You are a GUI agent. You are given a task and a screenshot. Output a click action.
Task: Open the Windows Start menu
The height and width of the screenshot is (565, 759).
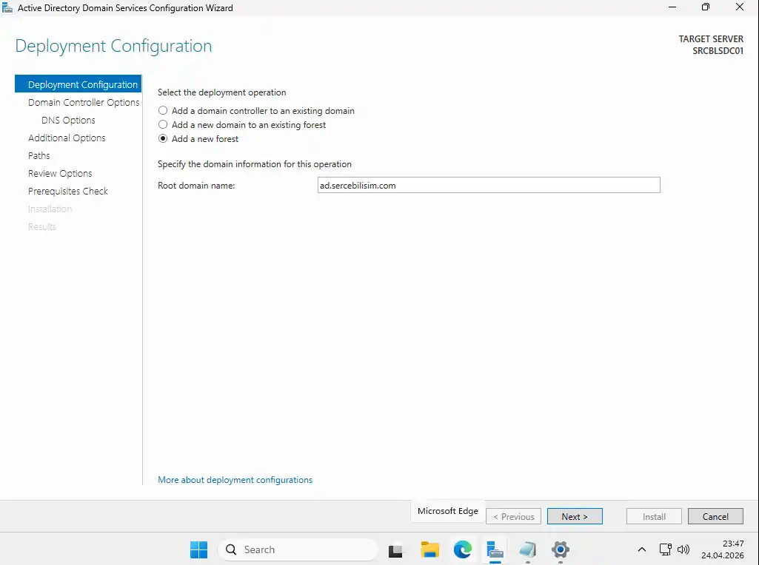click(198, 549)
